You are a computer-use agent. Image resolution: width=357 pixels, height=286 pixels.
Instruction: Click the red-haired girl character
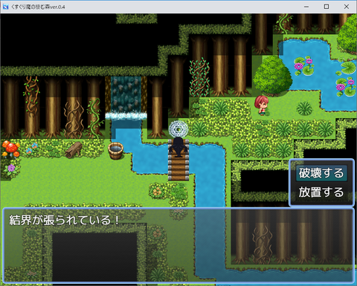261,105
